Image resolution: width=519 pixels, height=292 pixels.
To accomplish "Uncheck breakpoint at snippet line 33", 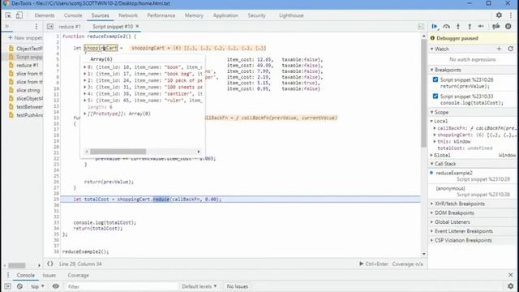I will (x=435, y=97).
